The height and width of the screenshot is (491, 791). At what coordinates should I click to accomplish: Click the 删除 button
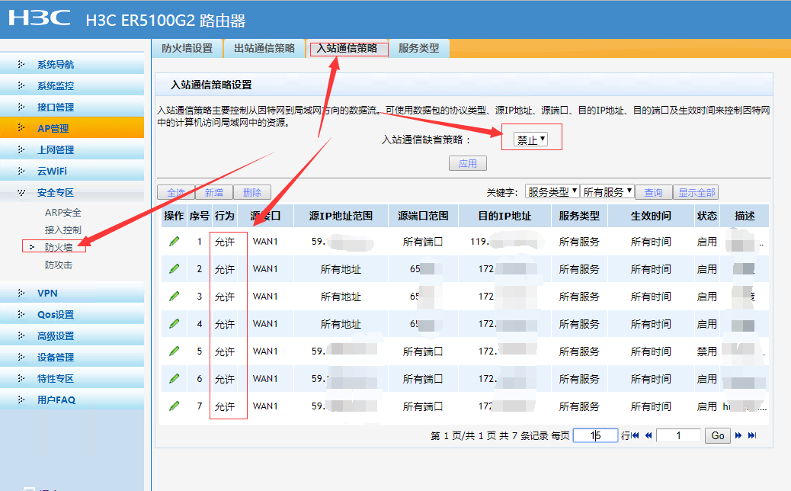252,192
